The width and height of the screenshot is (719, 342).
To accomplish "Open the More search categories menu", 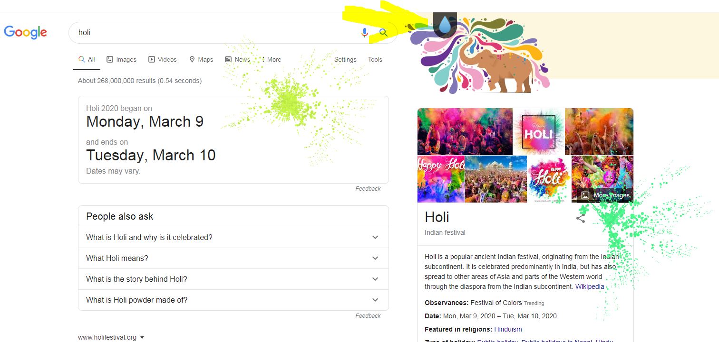I will click(x=272, y=59).
